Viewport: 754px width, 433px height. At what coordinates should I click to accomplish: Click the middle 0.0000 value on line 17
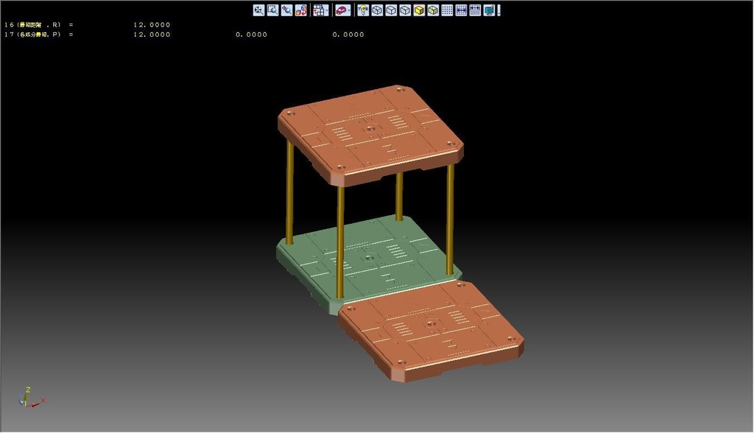[x=252, y=34]
